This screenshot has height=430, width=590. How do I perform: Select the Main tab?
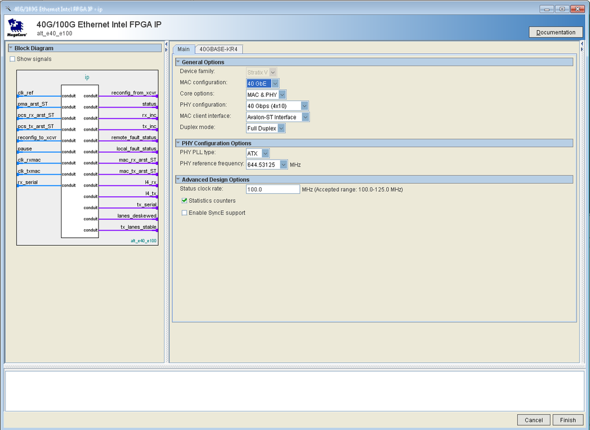tap(184, 49)
